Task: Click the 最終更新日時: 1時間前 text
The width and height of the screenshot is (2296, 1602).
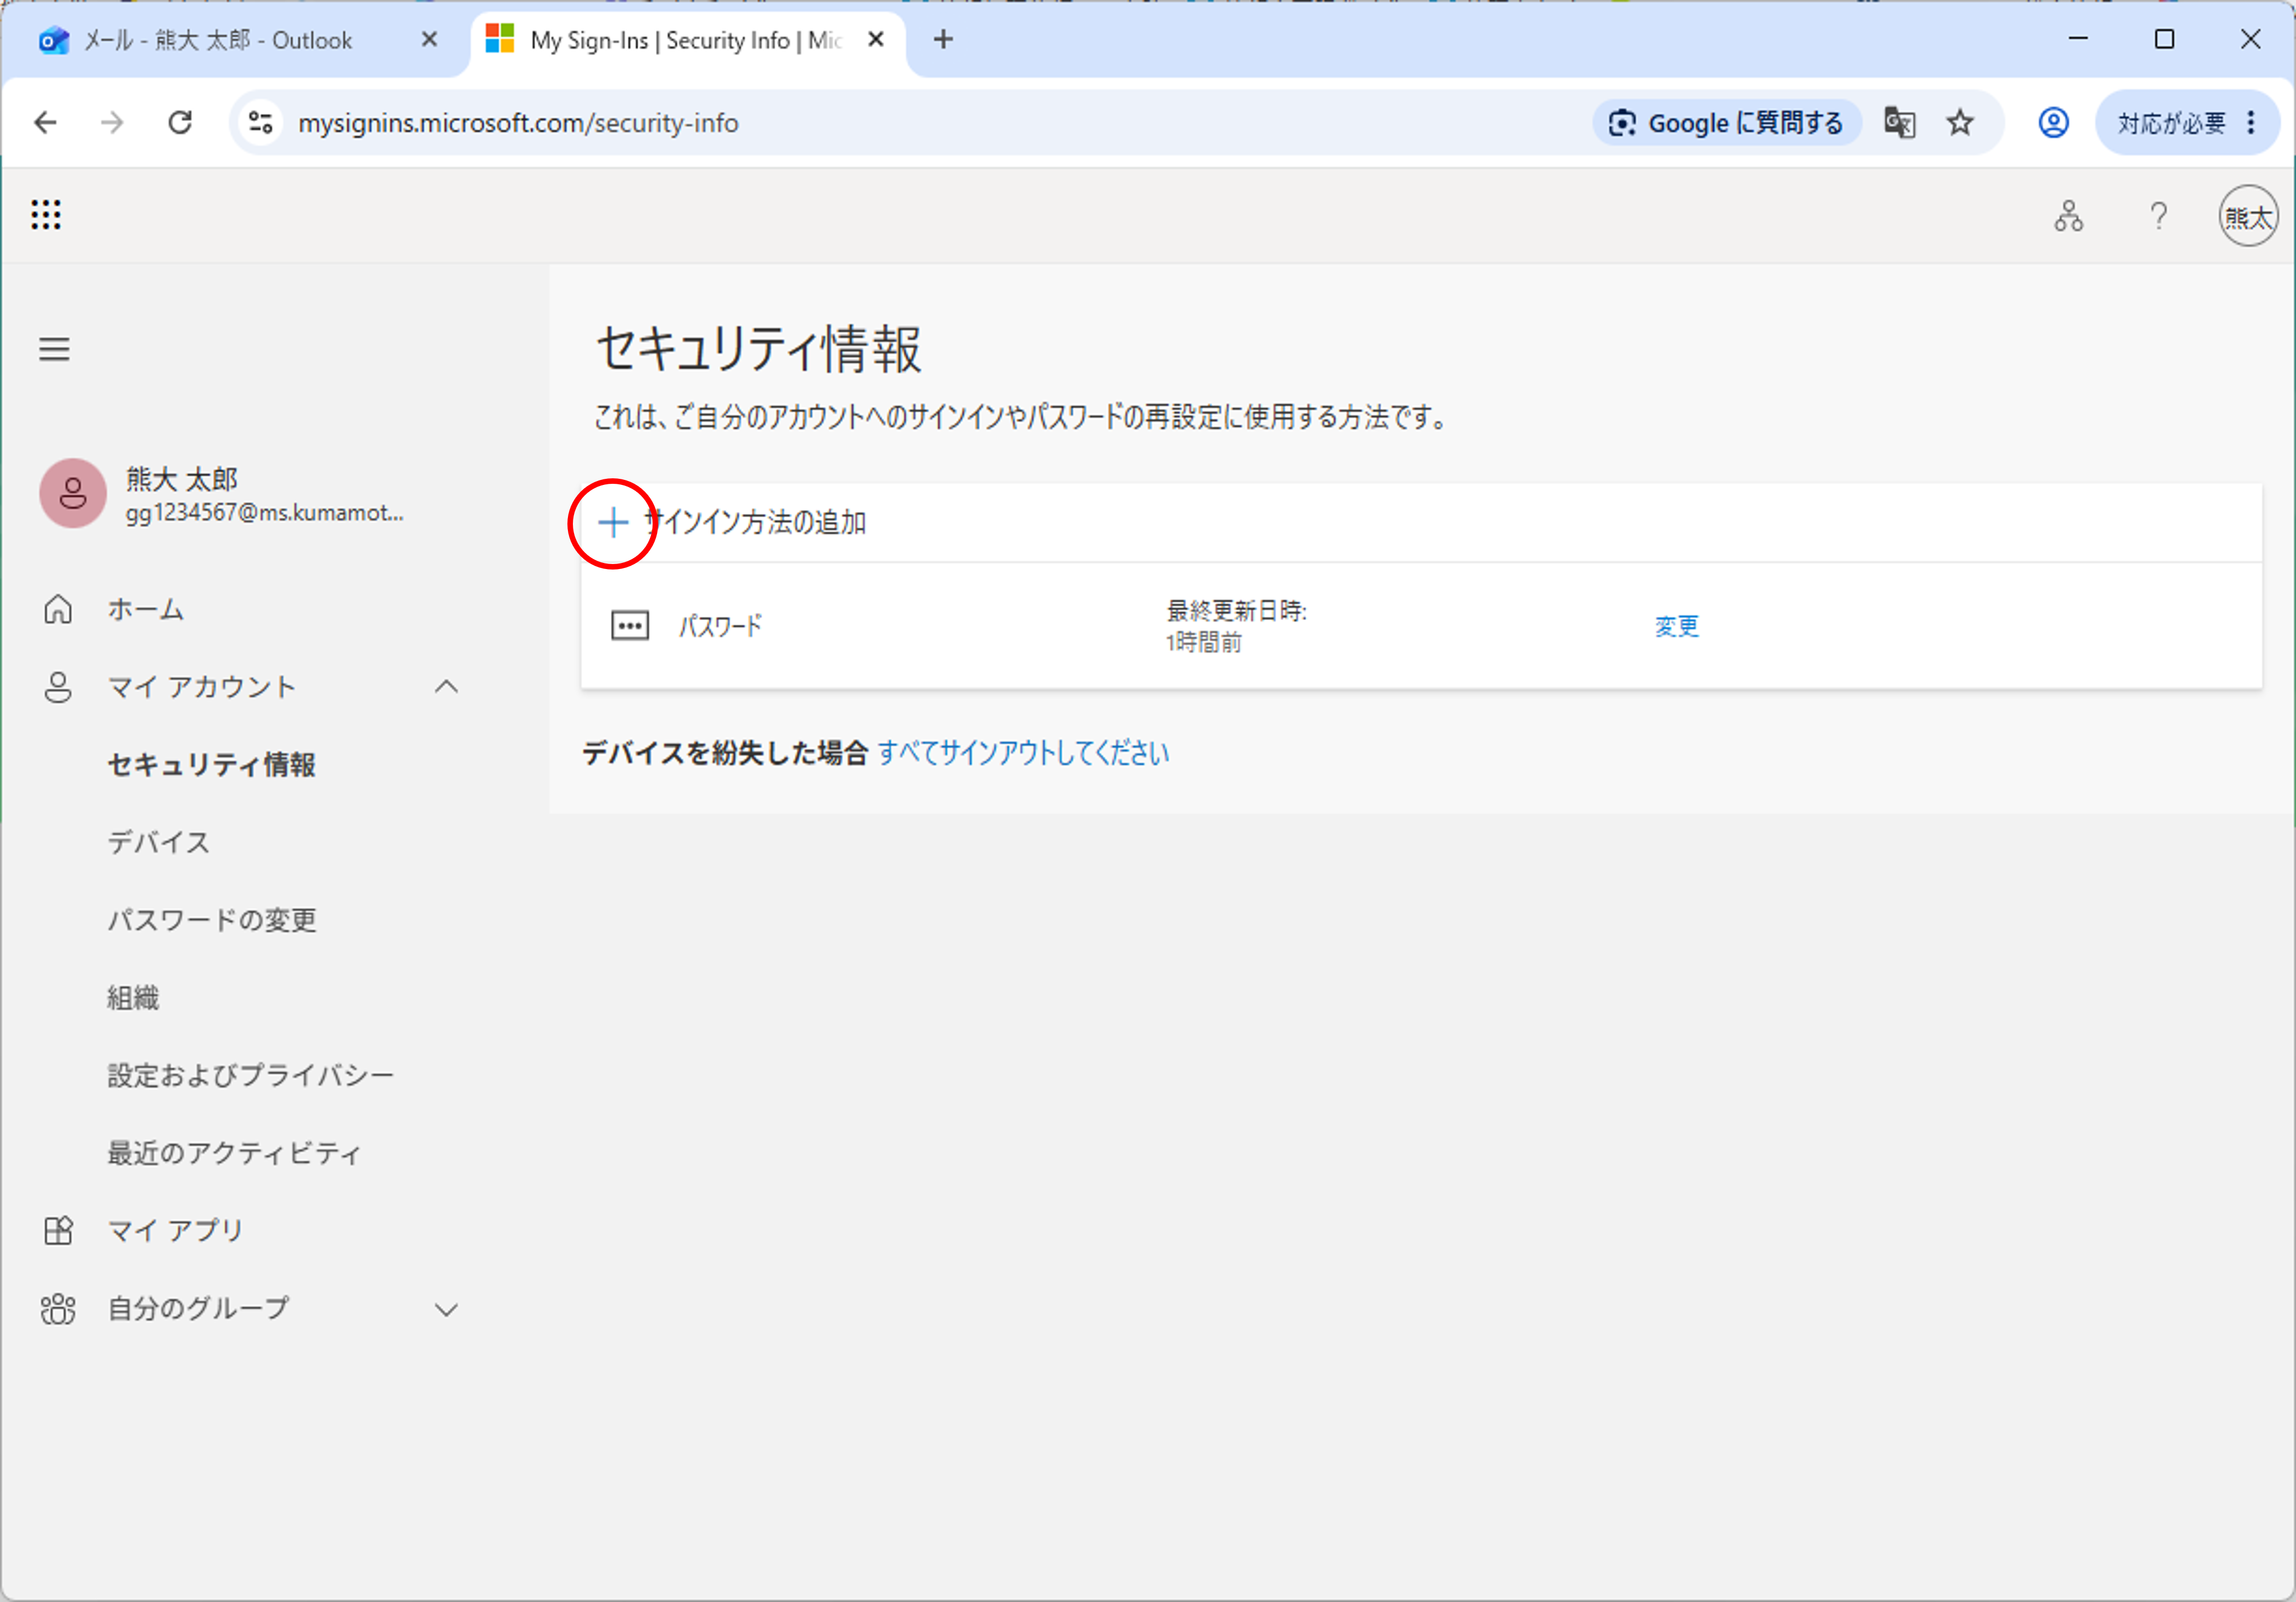Action: [1237, 626]
